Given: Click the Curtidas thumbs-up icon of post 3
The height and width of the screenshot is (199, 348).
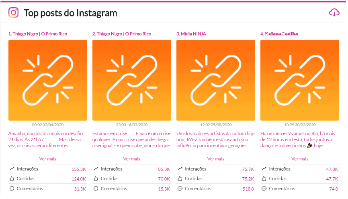Looking at the screenshot, I should (180, 178).
